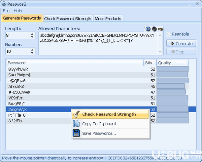
Task: Click the black printer-like icon above Allowed Characters
Action: click(154, 29)
